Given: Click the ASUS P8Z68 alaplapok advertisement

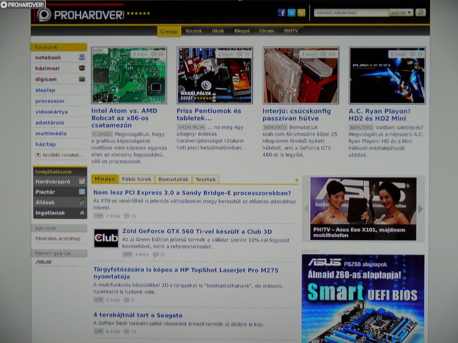Looking at the screenshot, I should click(363, 299).
